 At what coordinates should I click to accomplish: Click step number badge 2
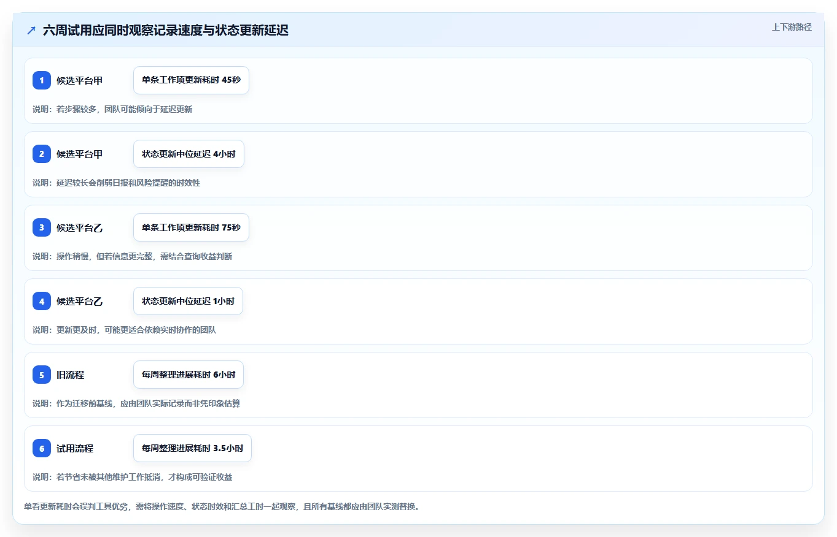tap(42, 154)
